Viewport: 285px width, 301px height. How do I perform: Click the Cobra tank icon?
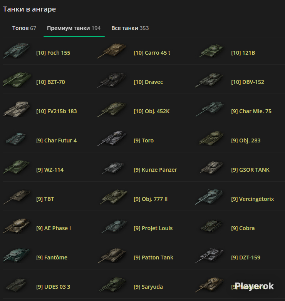211,226
